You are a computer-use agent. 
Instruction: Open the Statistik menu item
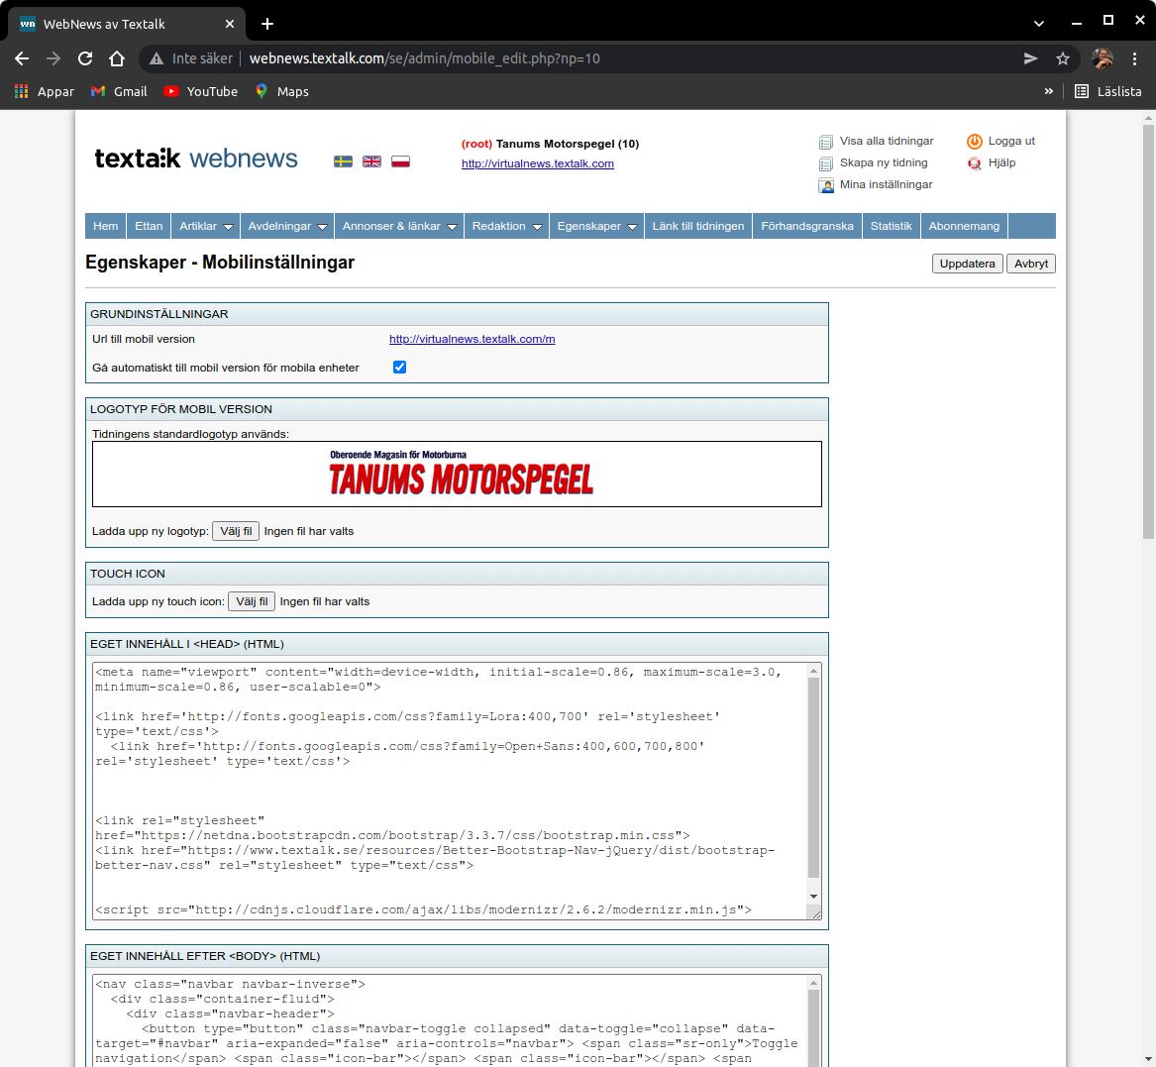[892, 226]
